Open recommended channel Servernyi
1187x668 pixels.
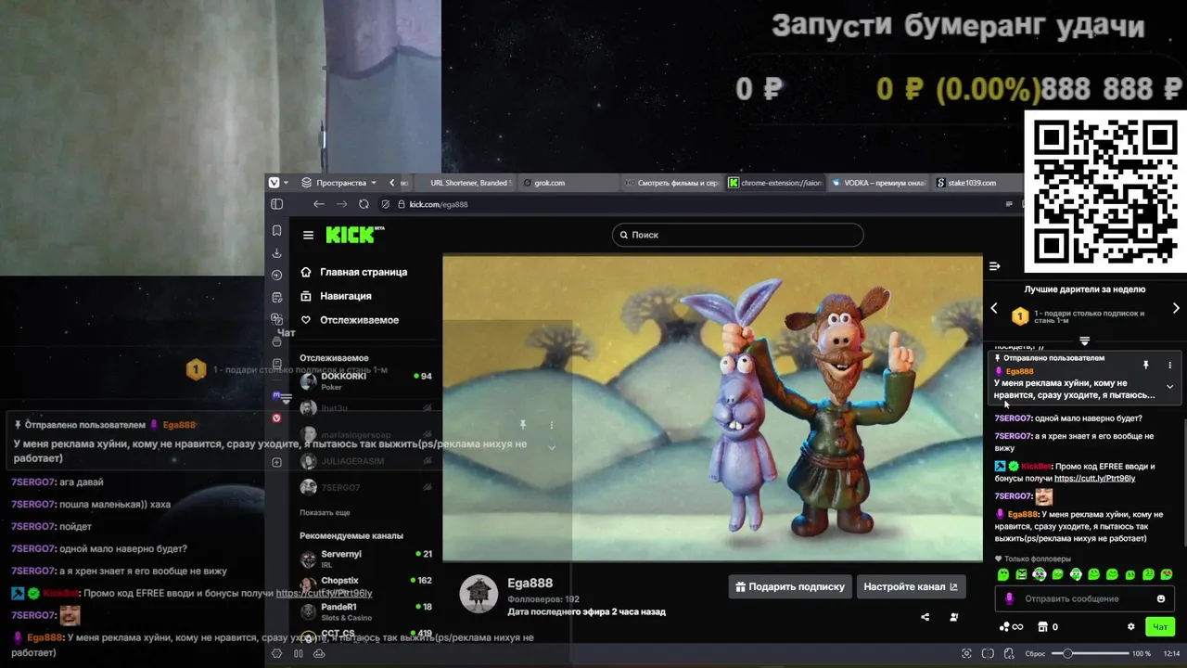click(x=366, y=559)
